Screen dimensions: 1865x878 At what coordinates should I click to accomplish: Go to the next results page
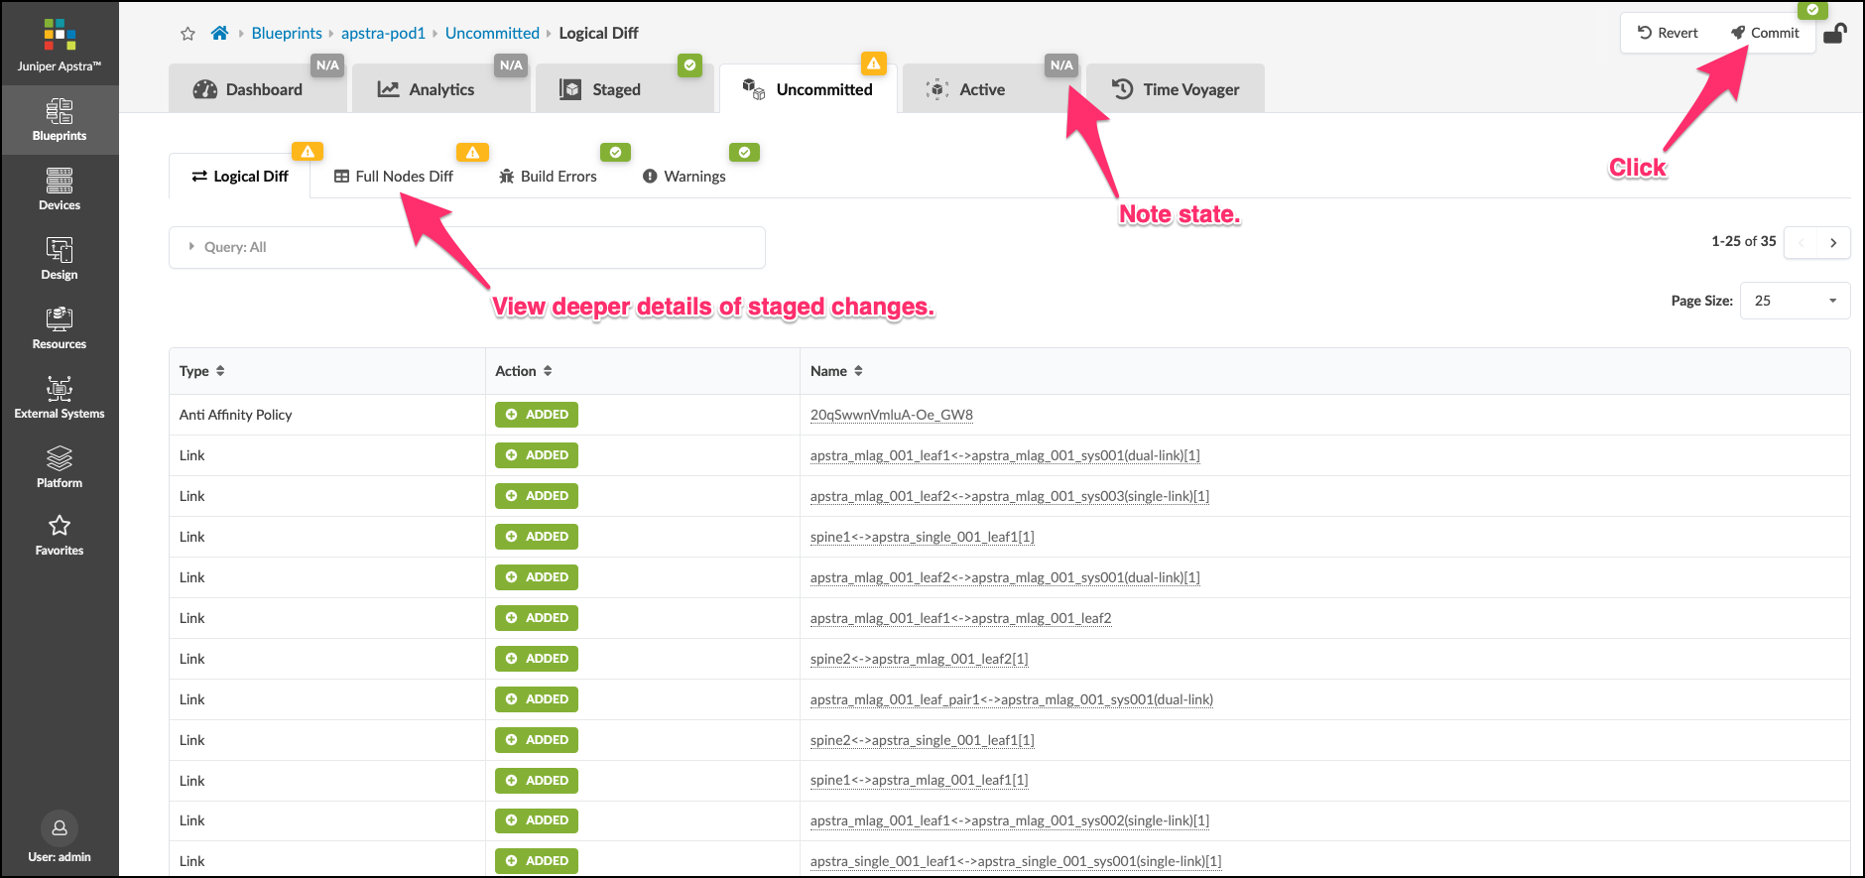[x=1833, y=242]
